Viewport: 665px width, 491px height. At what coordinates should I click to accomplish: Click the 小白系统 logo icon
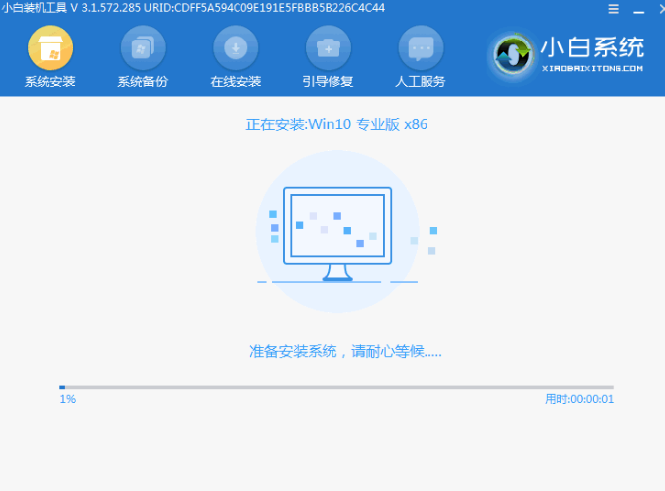point(513,55)
